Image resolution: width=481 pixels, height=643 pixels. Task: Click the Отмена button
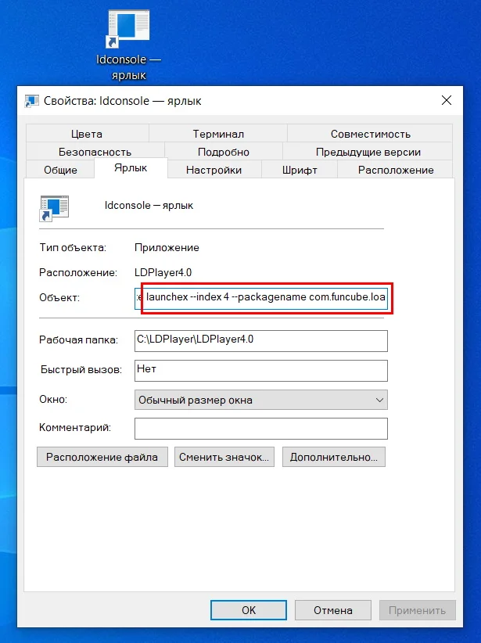333,610
